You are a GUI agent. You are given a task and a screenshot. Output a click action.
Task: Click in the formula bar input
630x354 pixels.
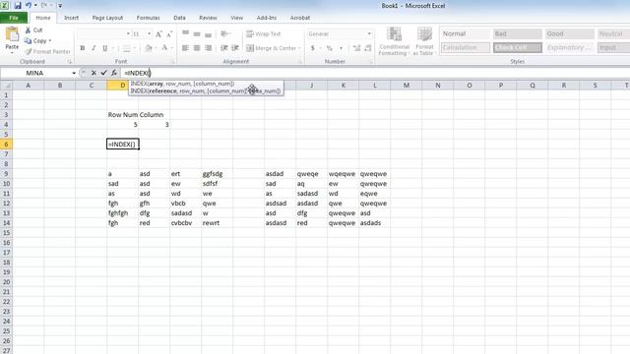point(374,73)
